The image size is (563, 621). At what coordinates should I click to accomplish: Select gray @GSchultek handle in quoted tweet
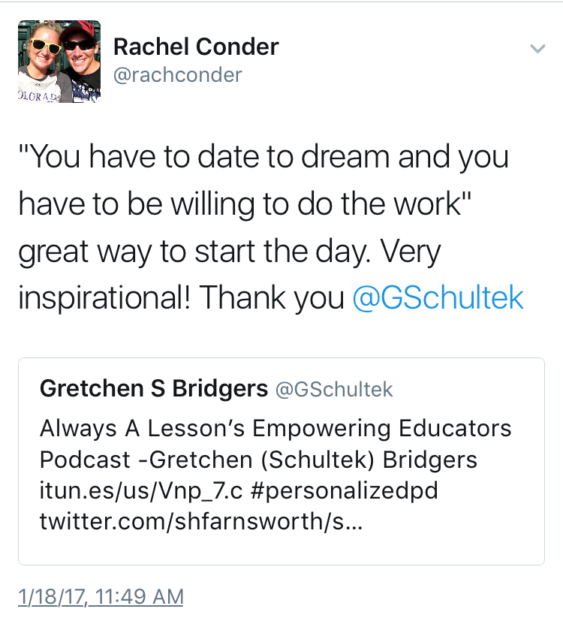[x=334, y=389]
